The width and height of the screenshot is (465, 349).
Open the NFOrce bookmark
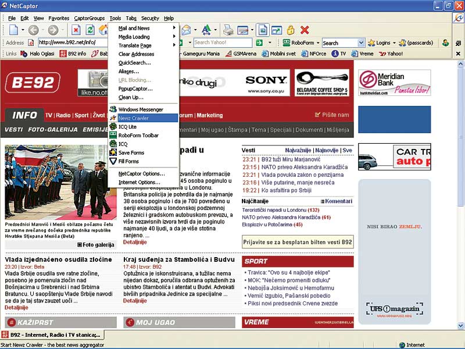pos(313,54)
